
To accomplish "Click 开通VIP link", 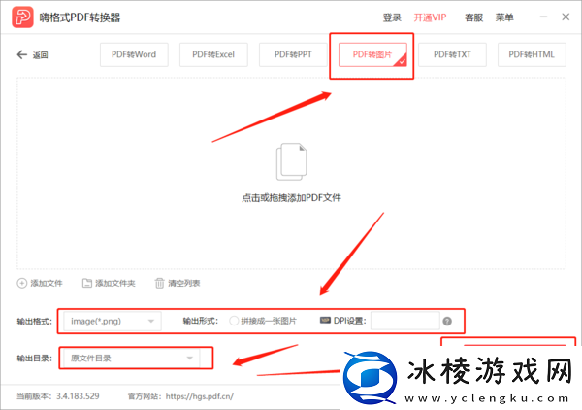I will (x=430, y=17).
